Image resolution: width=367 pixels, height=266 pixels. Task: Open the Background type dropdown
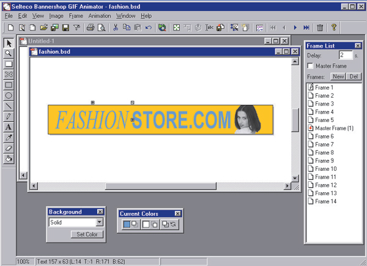tap(100, 222)
